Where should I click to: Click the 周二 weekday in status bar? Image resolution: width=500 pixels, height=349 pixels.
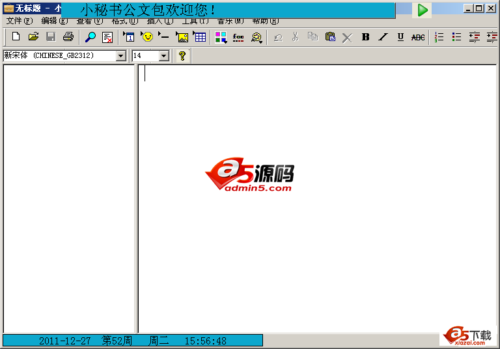158,341
